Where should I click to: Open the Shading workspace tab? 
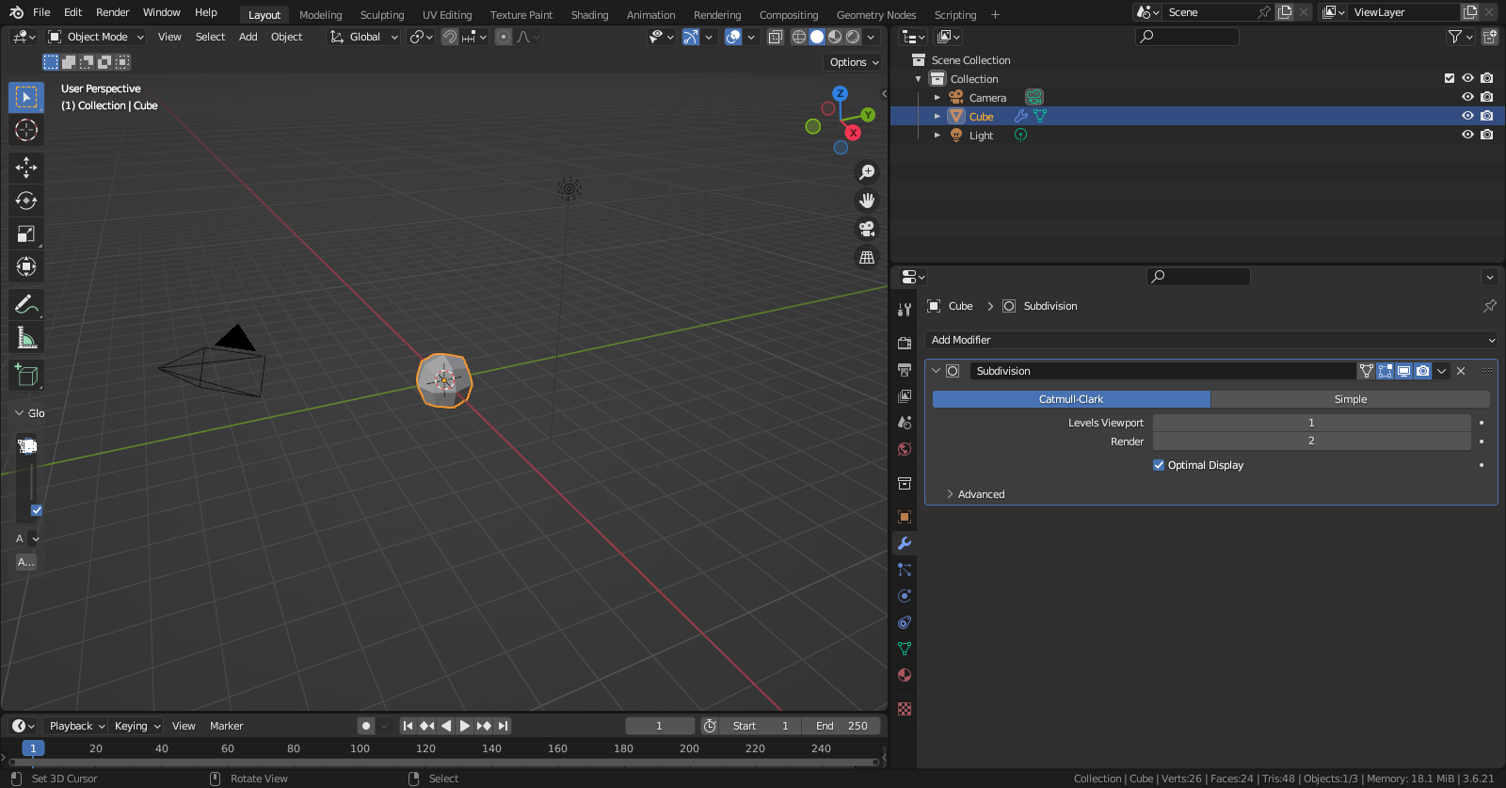pos(589,15)
